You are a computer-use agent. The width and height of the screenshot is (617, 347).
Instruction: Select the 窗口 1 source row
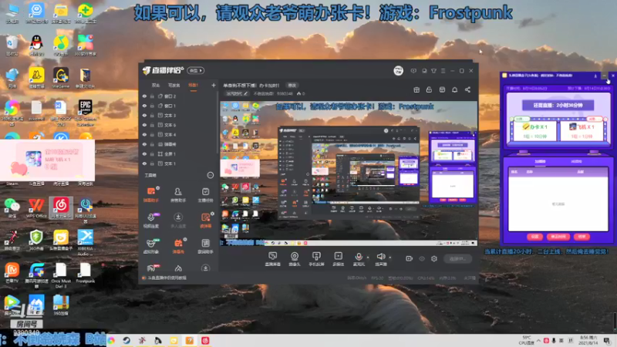[178, 106]
